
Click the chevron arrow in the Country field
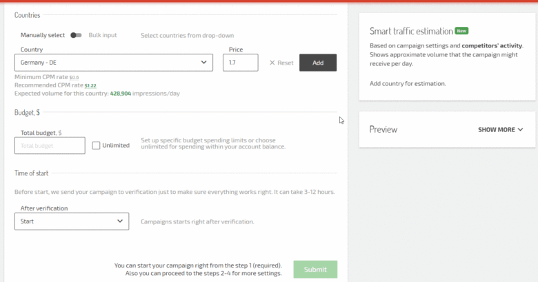tap(203, 63)
